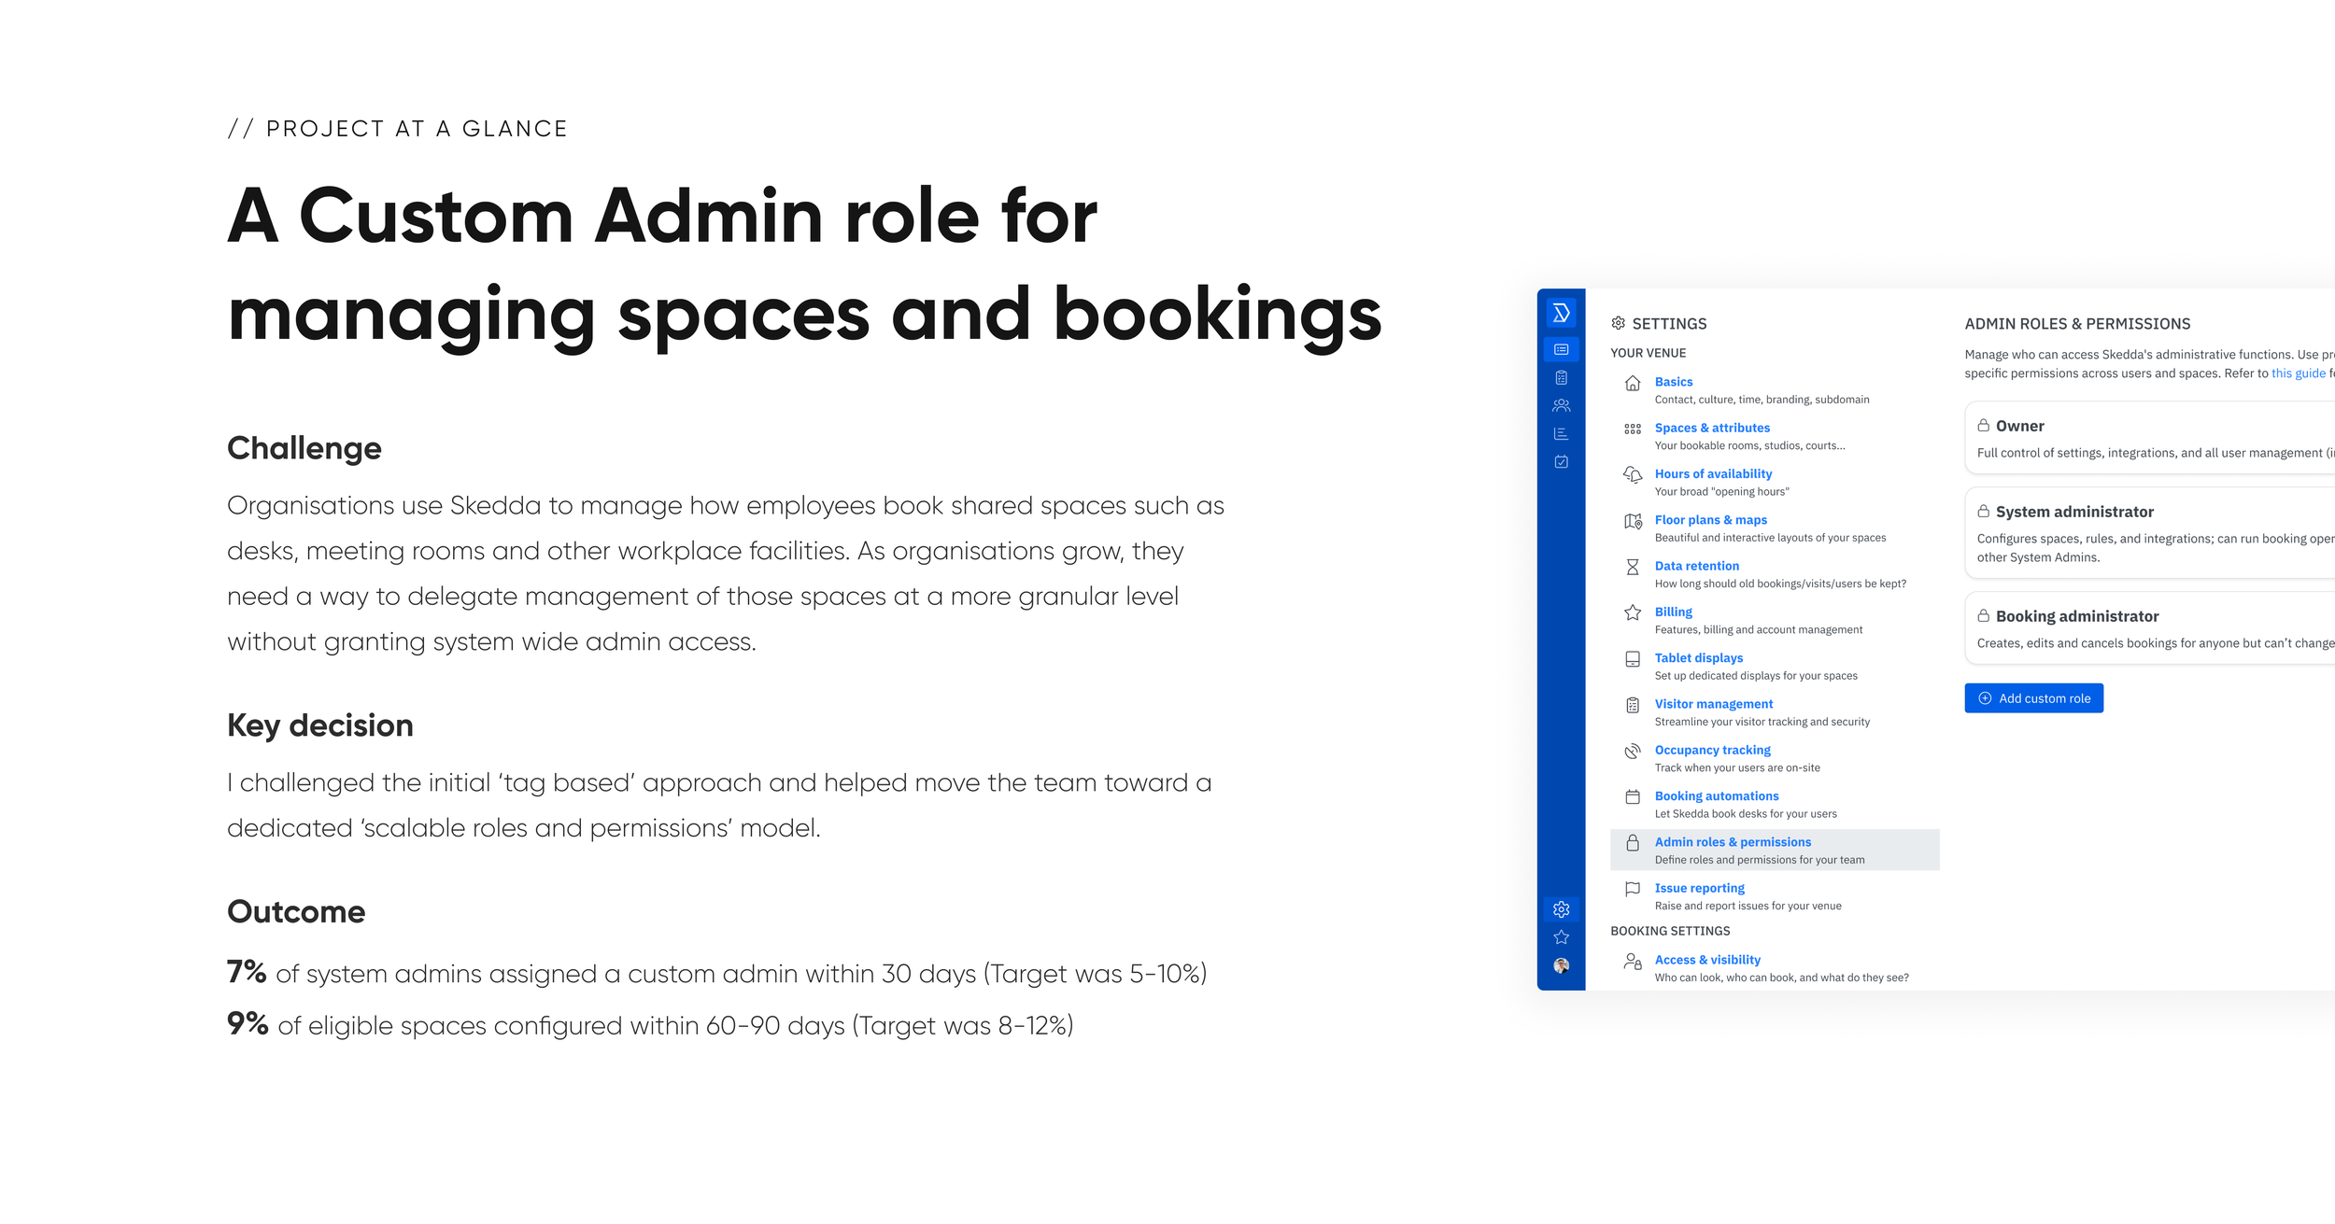Click the star icon beside Billing
2335x1224 pixels.
pos(1632,612)
